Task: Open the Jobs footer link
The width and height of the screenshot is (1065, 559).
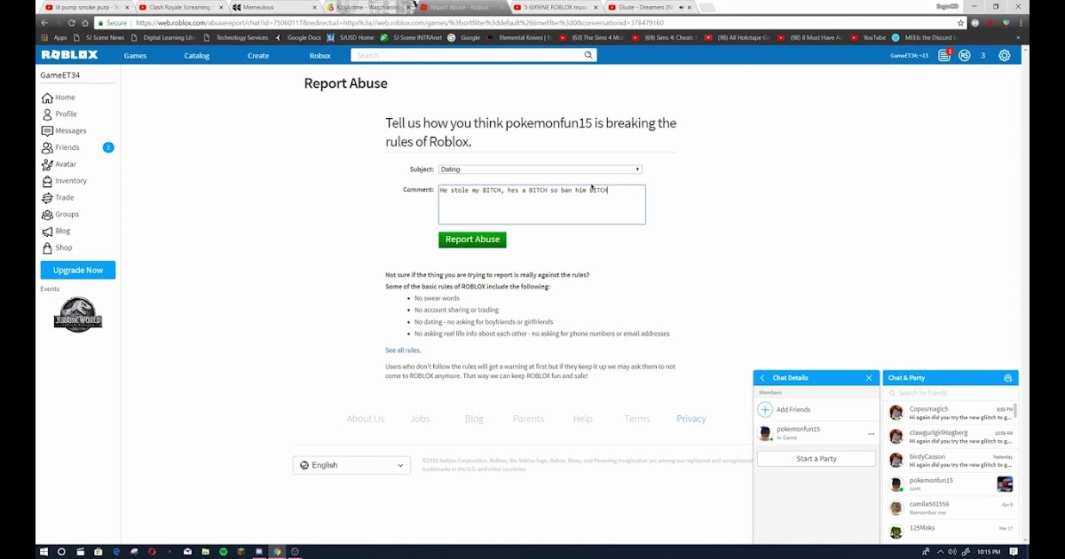Action: tap(420, 419)
